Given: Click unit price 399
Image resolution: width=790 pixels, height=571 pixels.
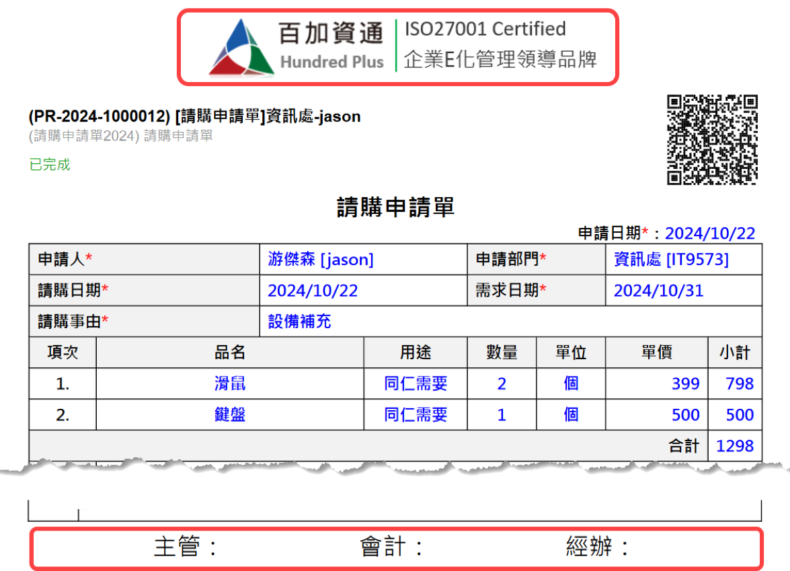Looking at the screenshot, I should (686, 384).
